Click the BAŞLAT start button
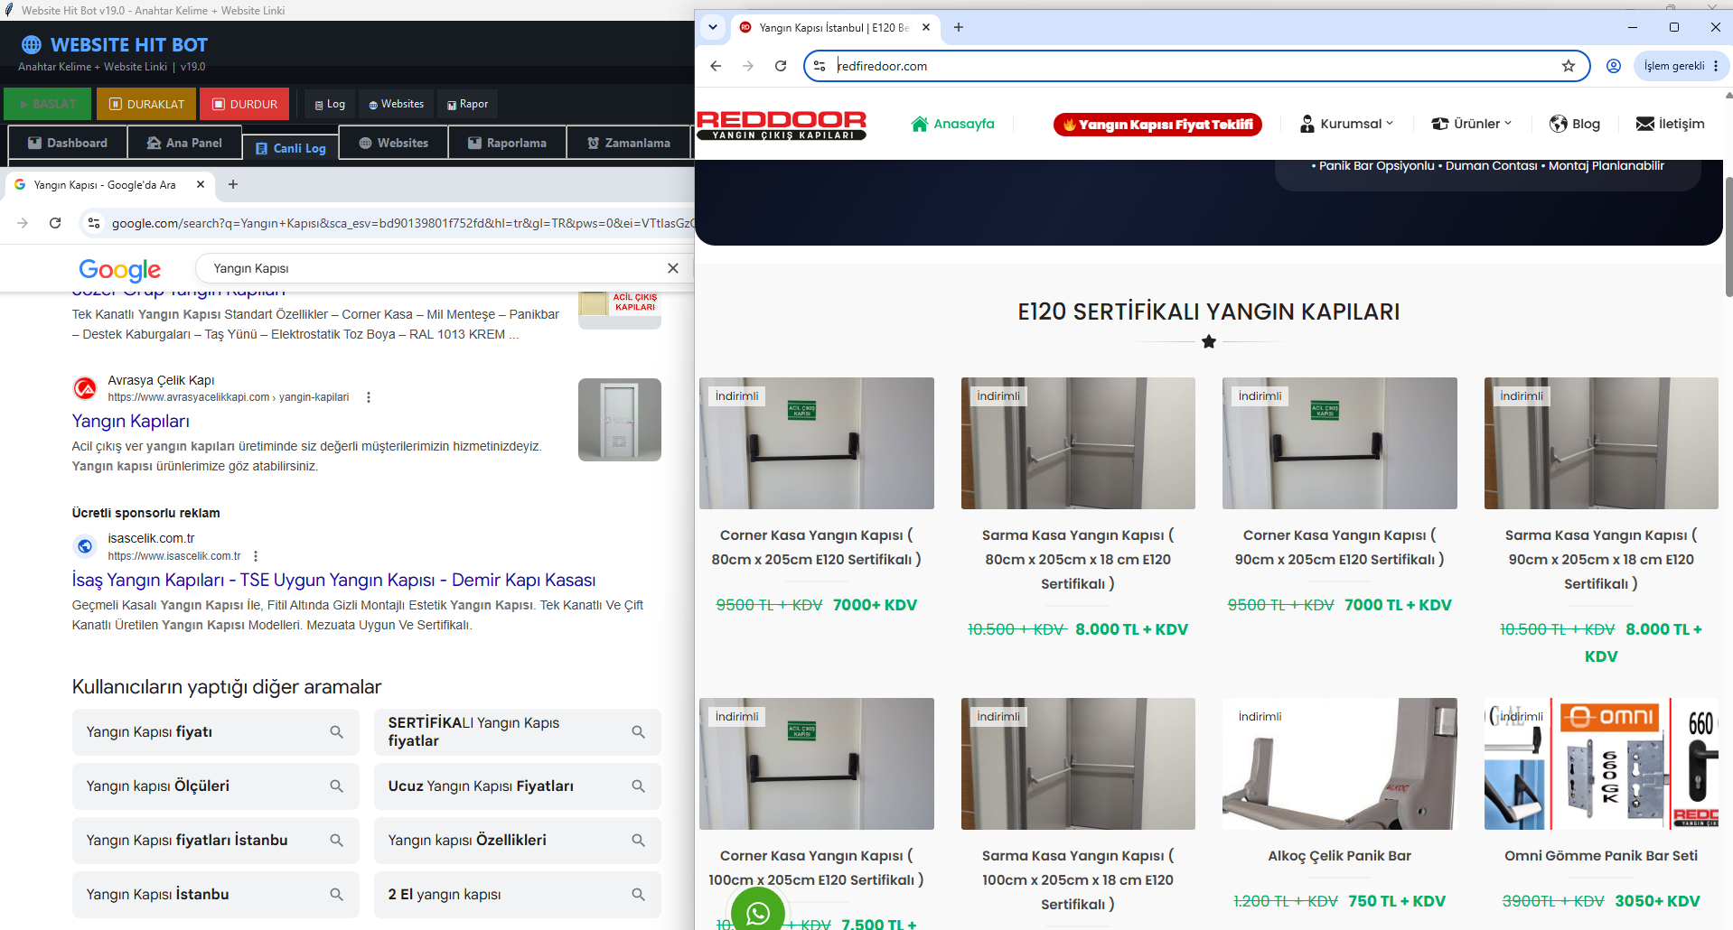 pyautogui.click(x=47, y=104)
